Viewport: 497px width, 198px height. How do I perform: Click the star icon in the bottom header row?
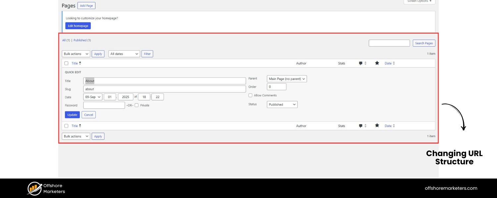(377, 126)
